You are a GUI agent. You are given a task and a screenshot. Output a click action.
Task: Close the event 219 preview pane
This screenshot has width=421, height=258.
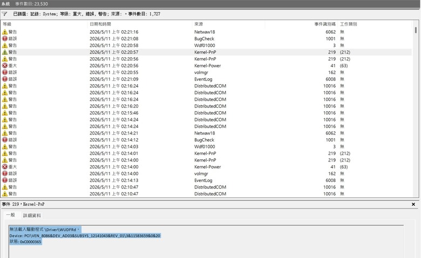coord(413,205)
